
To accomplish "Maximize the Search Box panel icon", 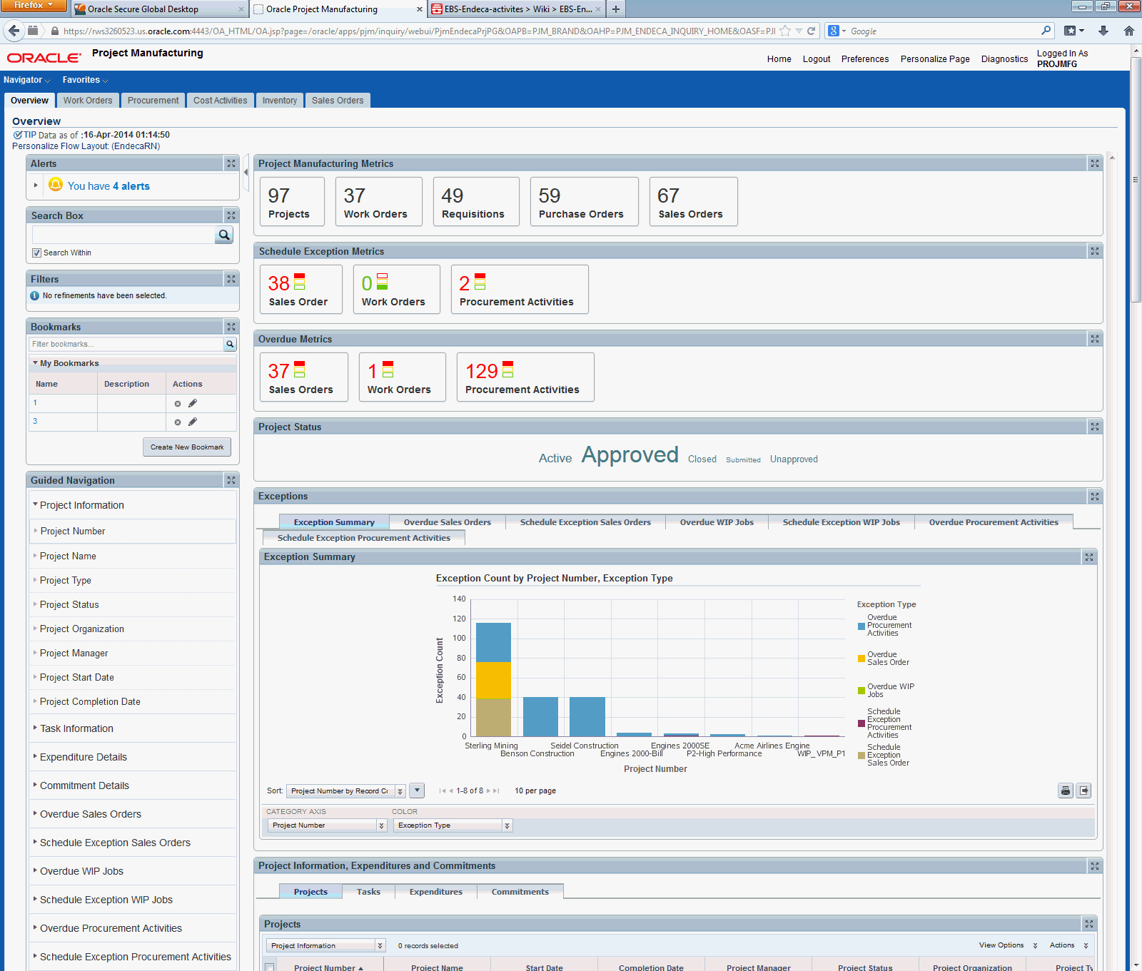I will [231, 215].
